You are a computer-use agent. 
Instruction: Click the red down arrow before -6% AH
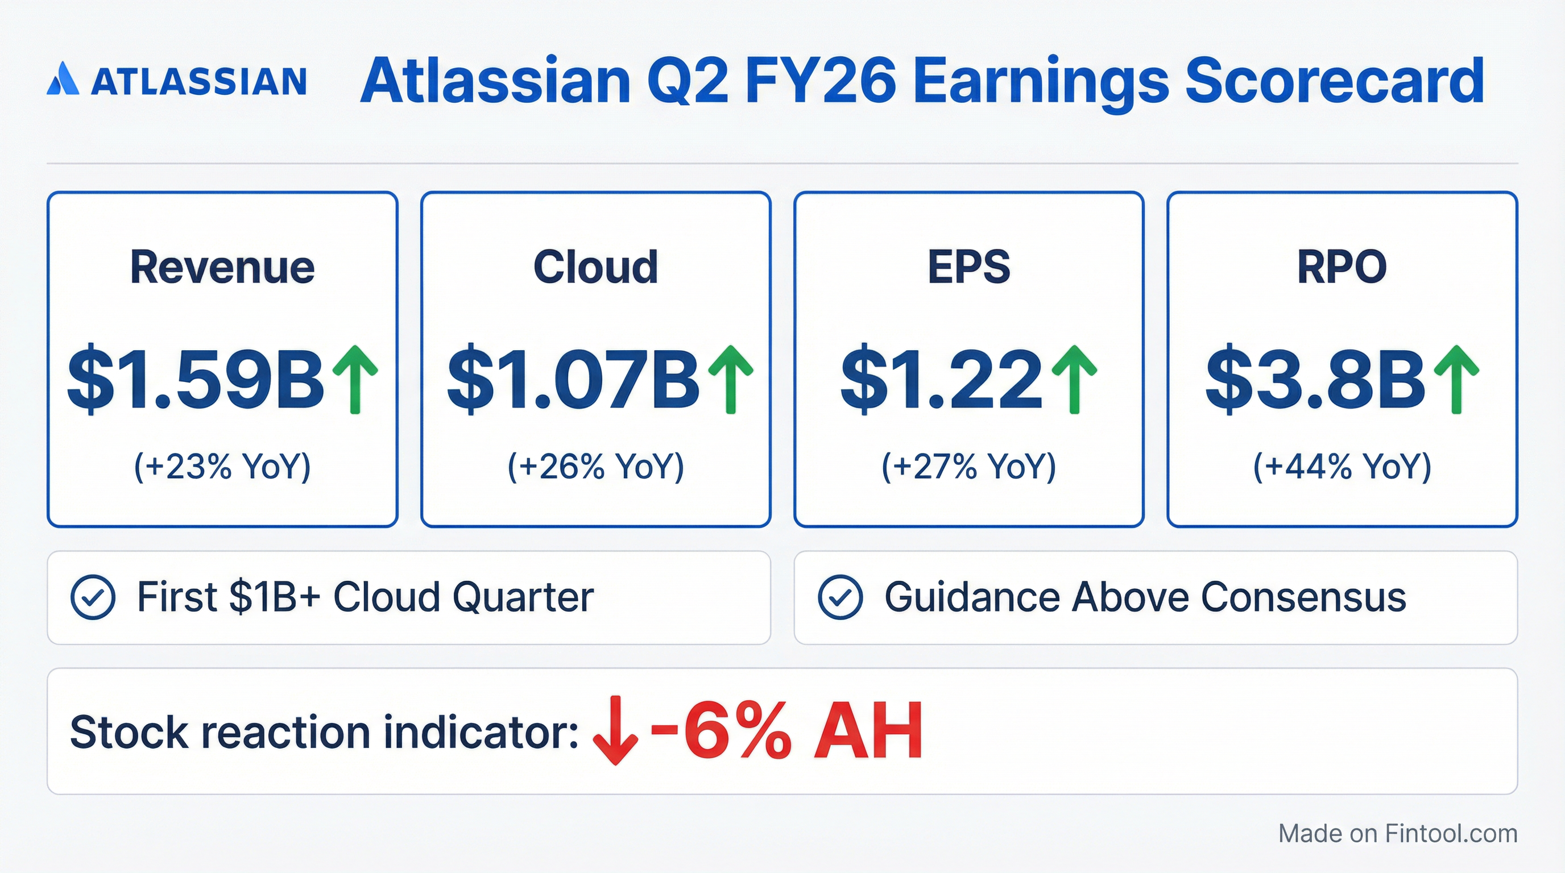pos(615,730)
